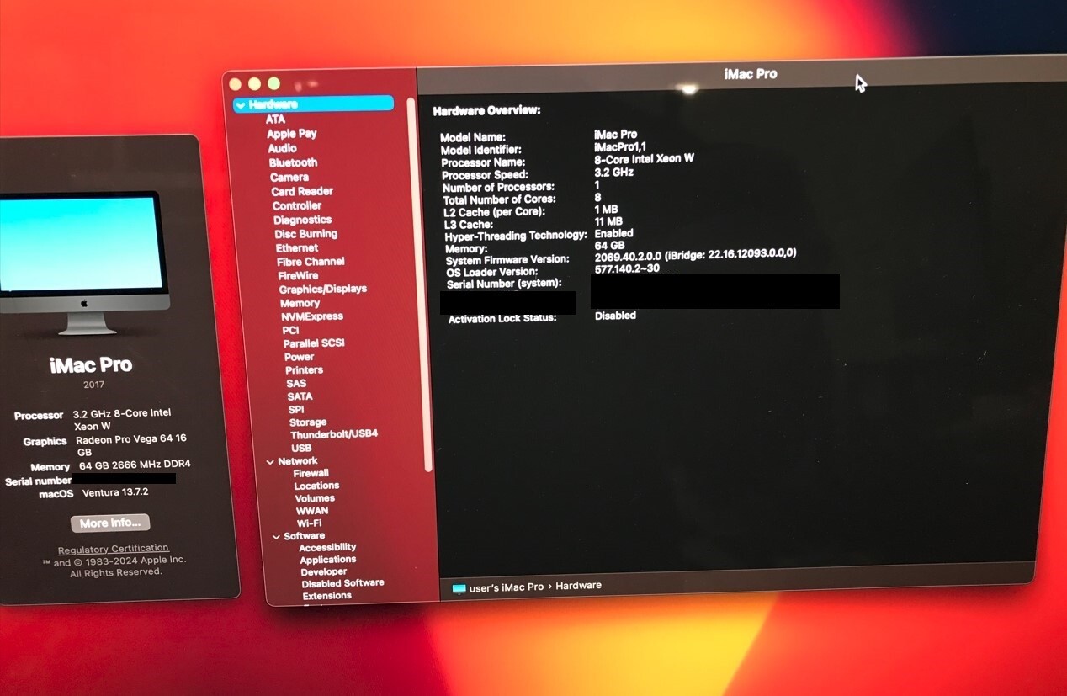Show Storage information

pyautogui.click(x=308, y=422)
